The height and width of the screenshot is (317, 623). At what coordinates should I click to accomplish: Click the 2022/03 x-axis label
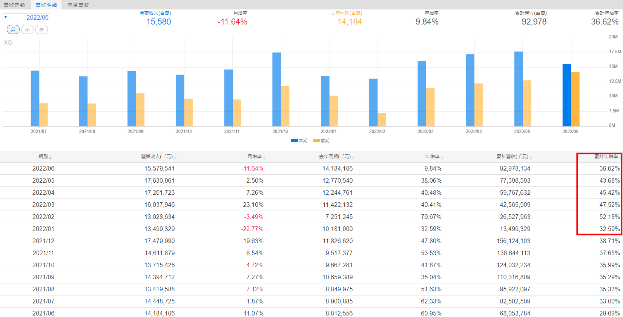point(425,131)
